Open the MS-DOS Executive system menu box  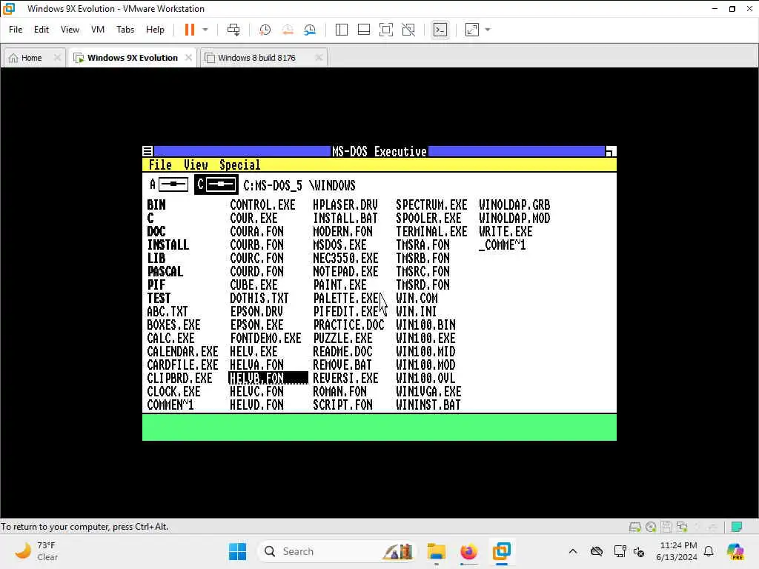(x=148, y=151)
